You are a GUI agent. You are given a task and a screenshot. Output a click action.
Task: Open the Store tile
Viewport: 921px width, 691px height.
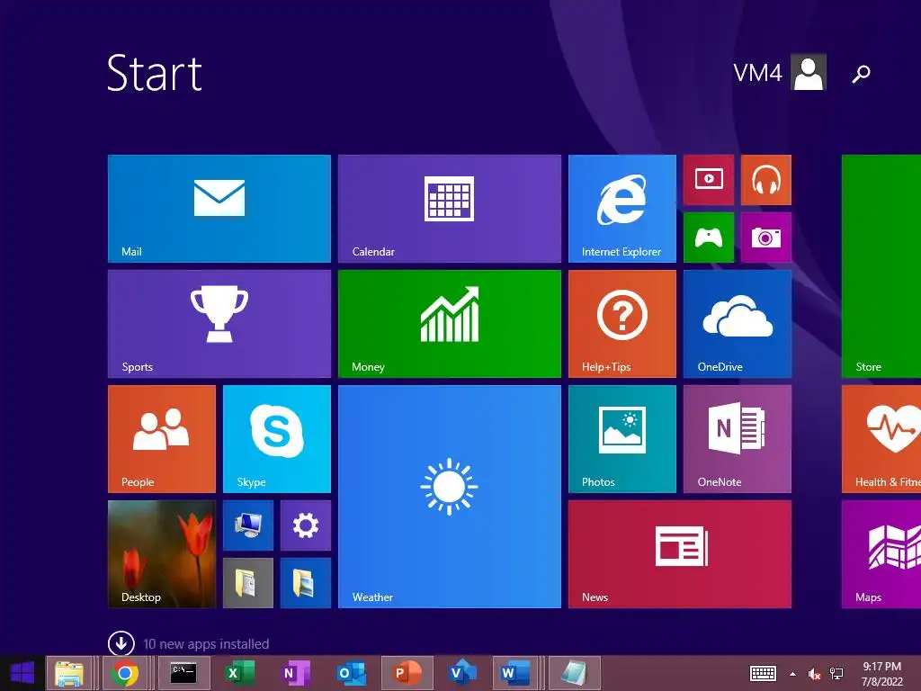[881, 266]
